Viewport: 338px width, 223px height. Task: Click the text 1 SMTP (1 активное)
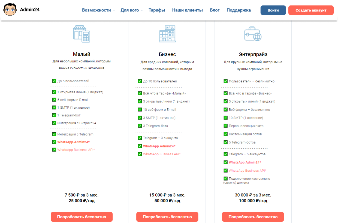(x=73, y=108)
